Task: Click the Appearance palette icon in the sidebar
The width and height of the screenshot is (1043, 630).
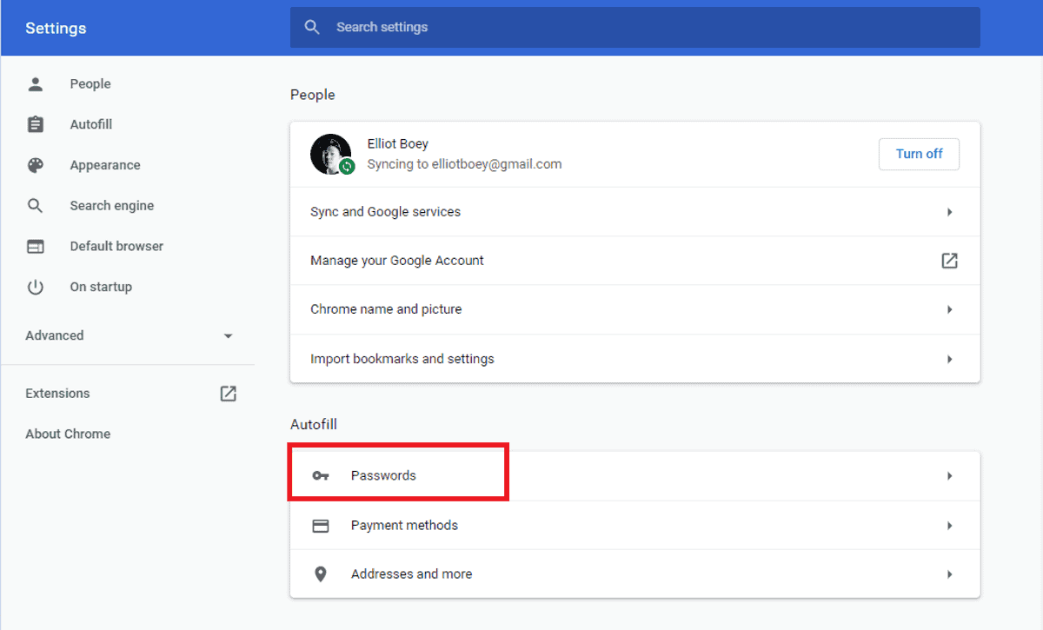Action: click(x=36, y=165)
